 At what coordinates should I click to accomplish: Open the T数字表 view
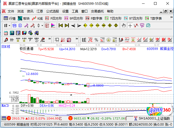pos(153,18)
